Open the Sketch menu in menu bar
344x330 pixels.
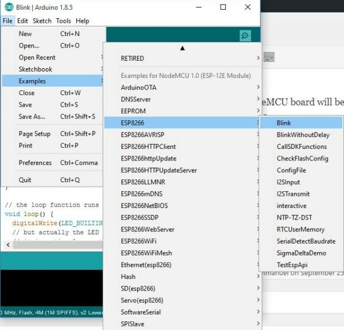[42, 21]
